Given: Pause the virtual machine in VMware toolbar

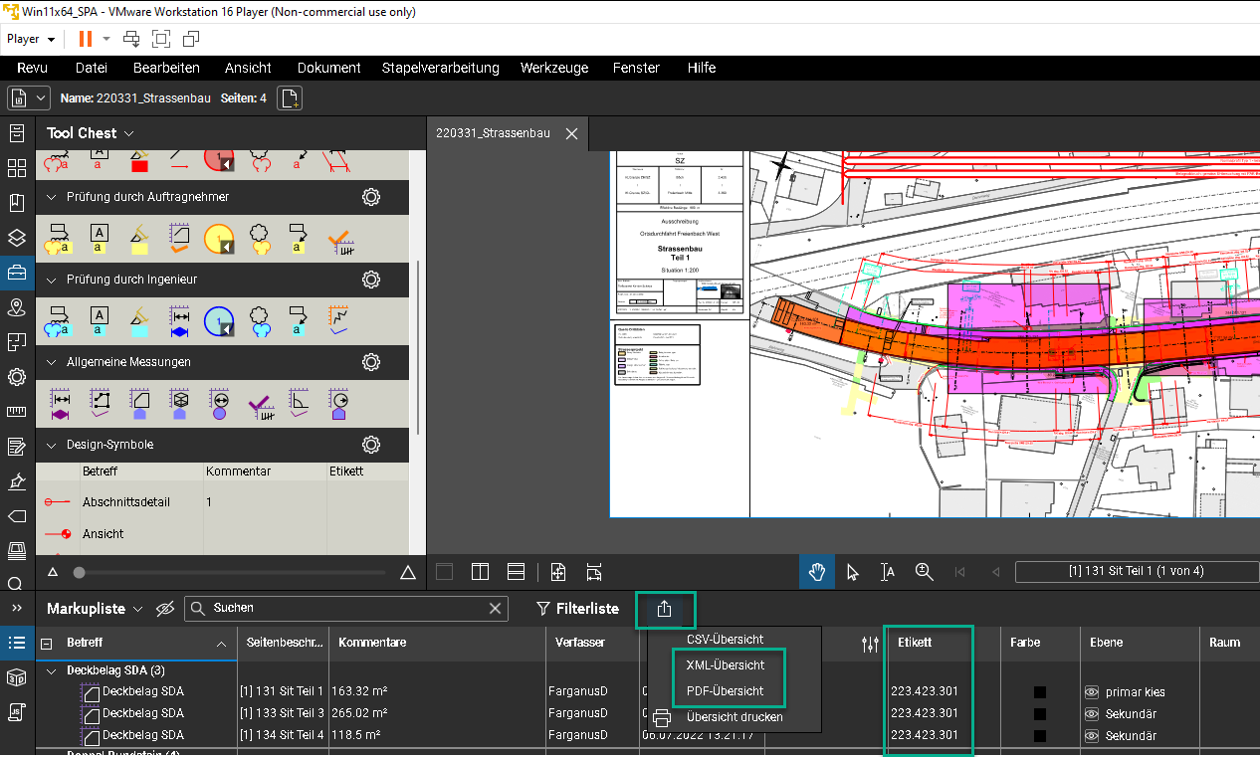Looking at the screenshot, I should click(x=85, y=39).
